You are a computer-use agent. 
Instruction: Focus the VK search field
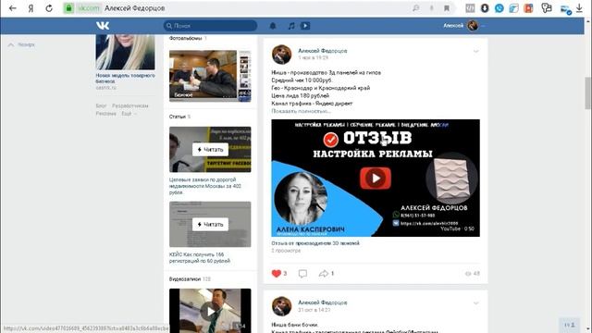210,26
